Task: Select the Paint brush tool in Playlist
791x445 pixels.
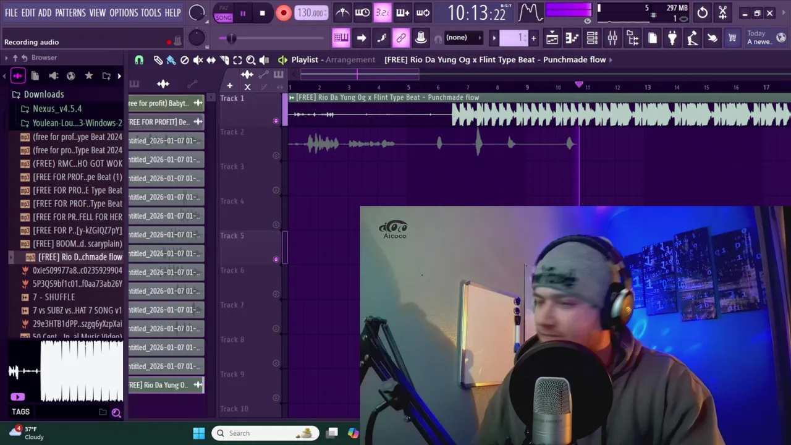Action: click(171, 60)
